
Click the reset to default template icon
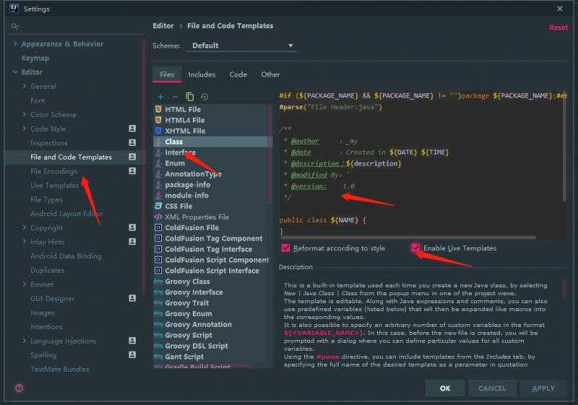click(204, 97)
